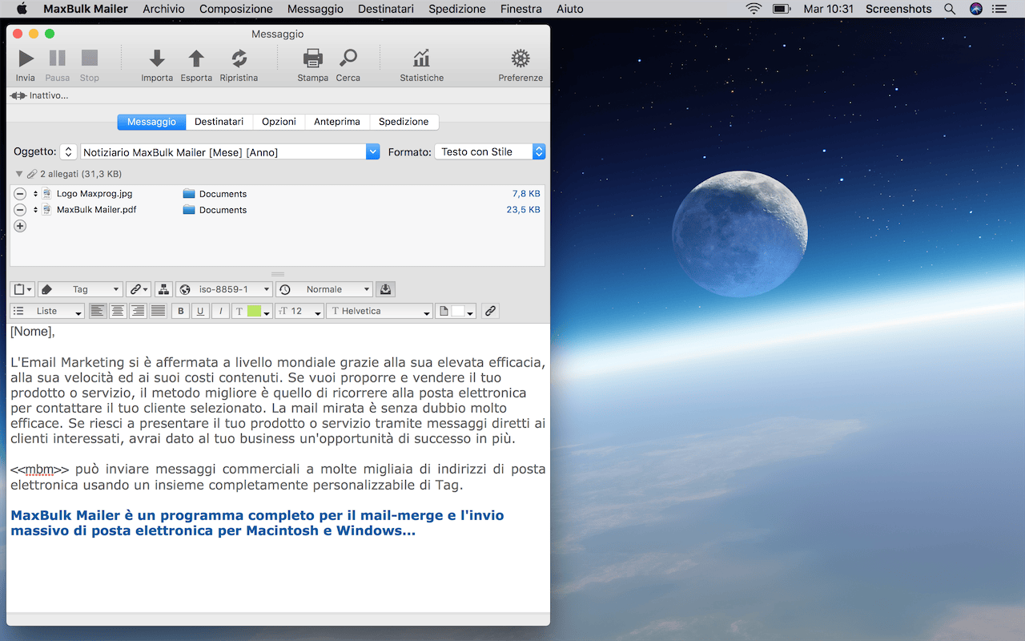1025x641 pixels.
Task: Open the iso-8859-1 encoding dropdown
Action: [224, 289]
